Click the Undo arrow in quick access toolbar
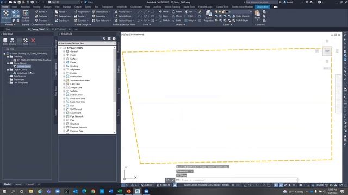Viewport: 348px width, 195px height. (x=36, y=2)
